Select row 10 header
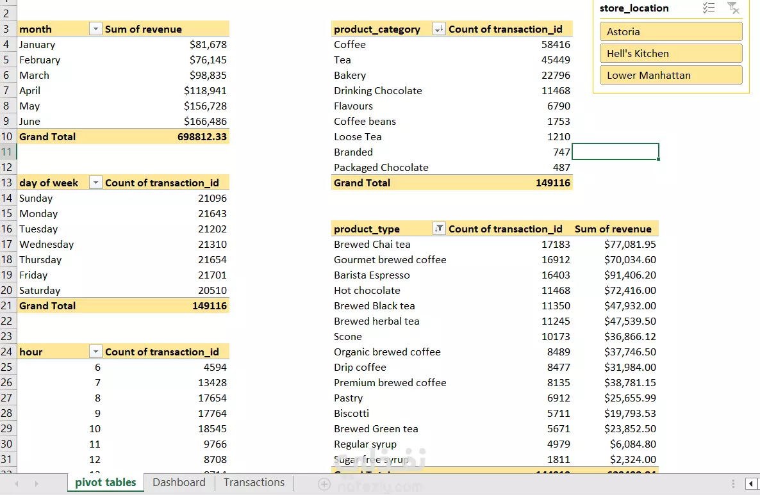760x495 pixels. 7,137
